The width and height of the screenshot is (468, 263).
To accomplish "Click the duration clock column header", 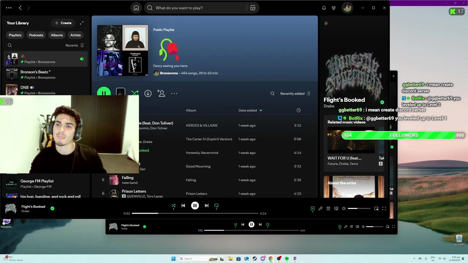I will (298, 110).
